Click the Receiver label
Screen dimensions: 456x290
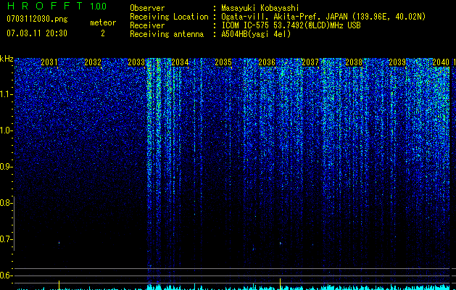tap(147, 25)
